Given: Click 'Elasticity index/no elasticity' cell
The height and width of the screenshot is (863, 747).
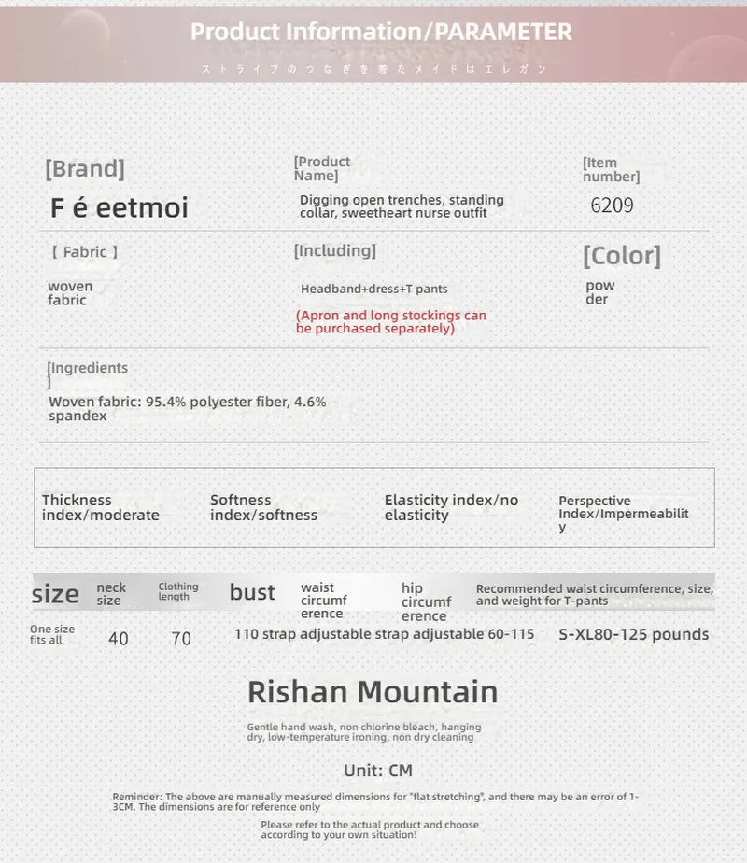Looking at the screenshot, I should pos(451,507).
